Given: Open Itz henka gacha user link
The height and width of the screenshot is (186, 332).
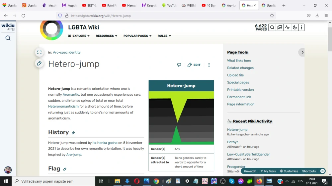Looking at the screenshot, I should (x=105, y=143).
